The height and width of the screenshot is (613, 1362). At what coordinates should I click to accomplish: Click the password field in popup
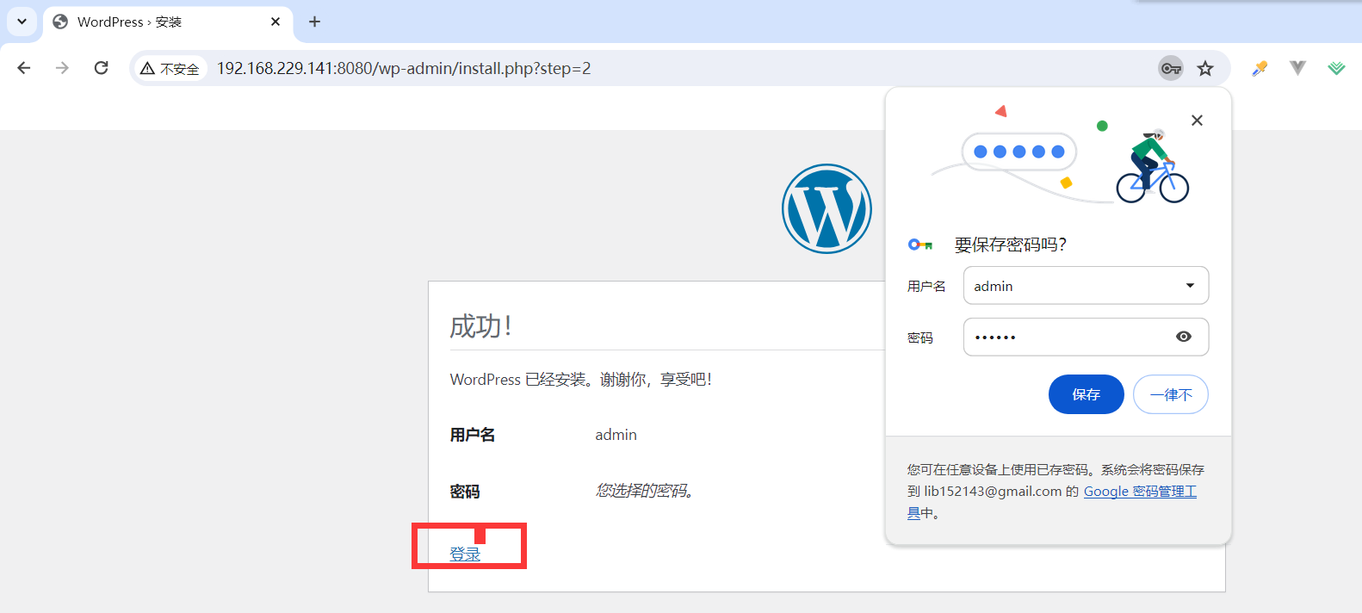coord(1086,337)
